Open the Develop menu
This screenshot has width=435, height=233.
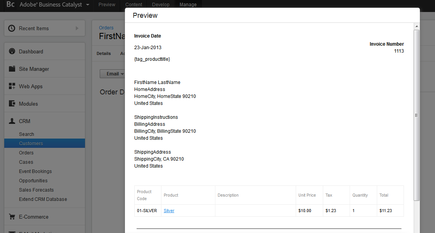pyautogui.click(x=161, y=4)
